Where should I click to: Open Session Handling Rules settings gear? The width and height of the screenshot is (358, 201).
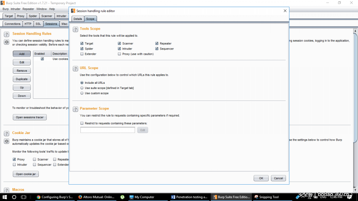point(6,42)
